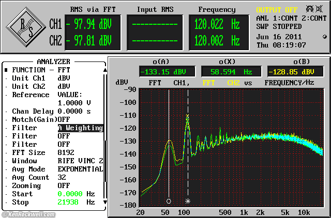331x218 pixels.
Task: Open the Window RIFE VINC 2 setting
Action: click(x=54, y=161)
